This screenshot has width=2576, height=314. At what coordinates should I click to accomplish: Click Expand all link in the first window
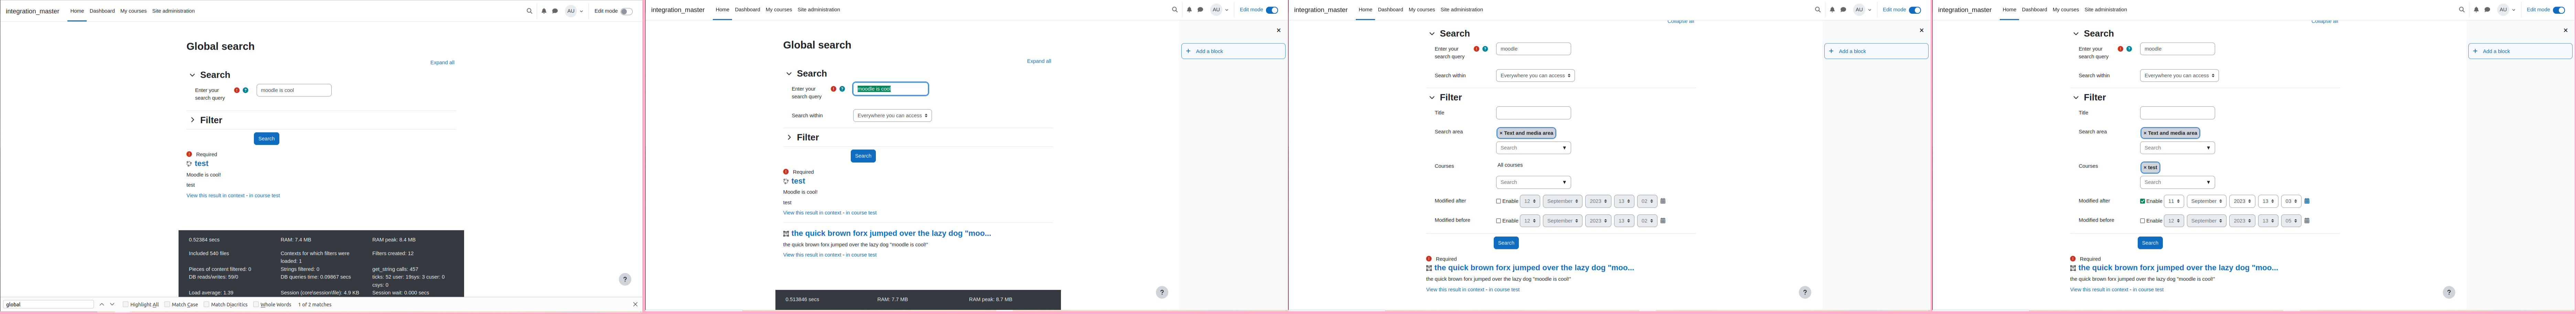point(442,62)
